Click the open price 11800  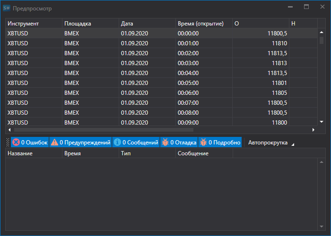(261, 122)
